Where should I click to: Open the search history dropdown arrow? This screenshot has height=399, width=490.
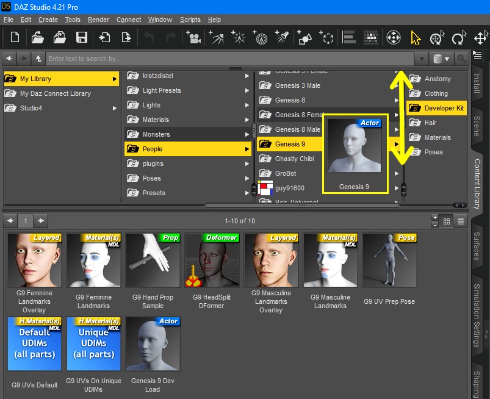422,59
